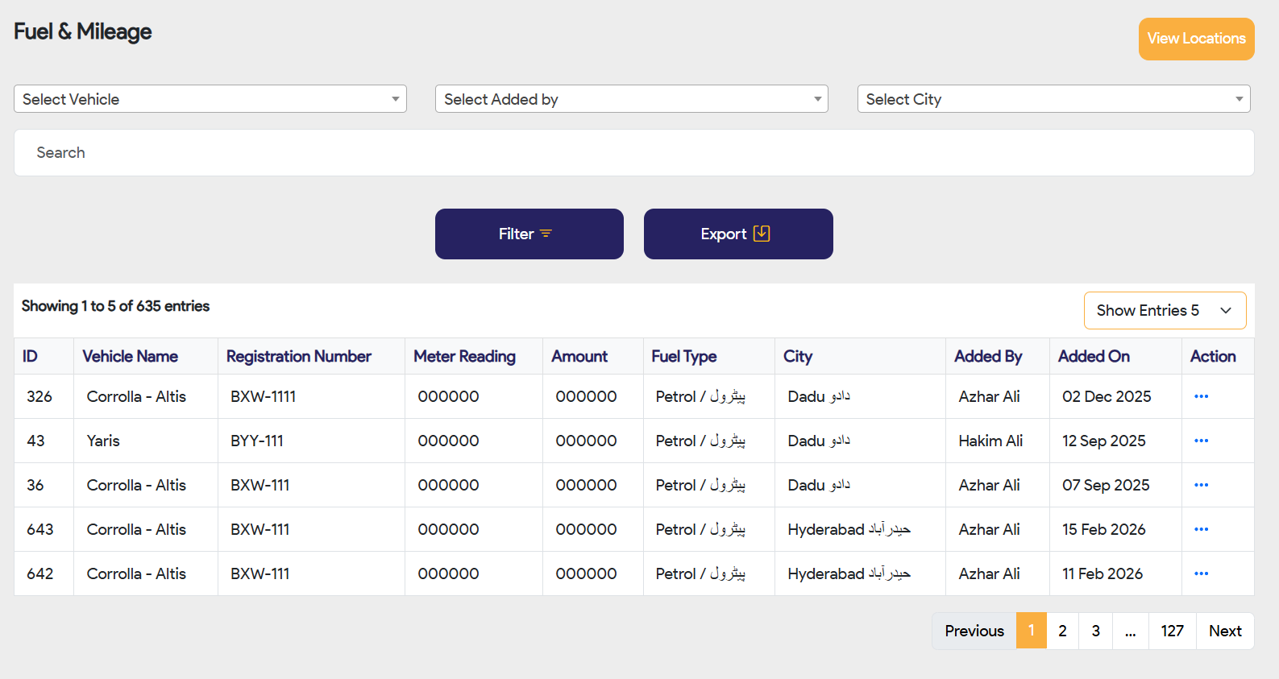The height and width of the screenshot is (679, 1279).
Task: Click the Previous page button
Action: pos(974,631)
